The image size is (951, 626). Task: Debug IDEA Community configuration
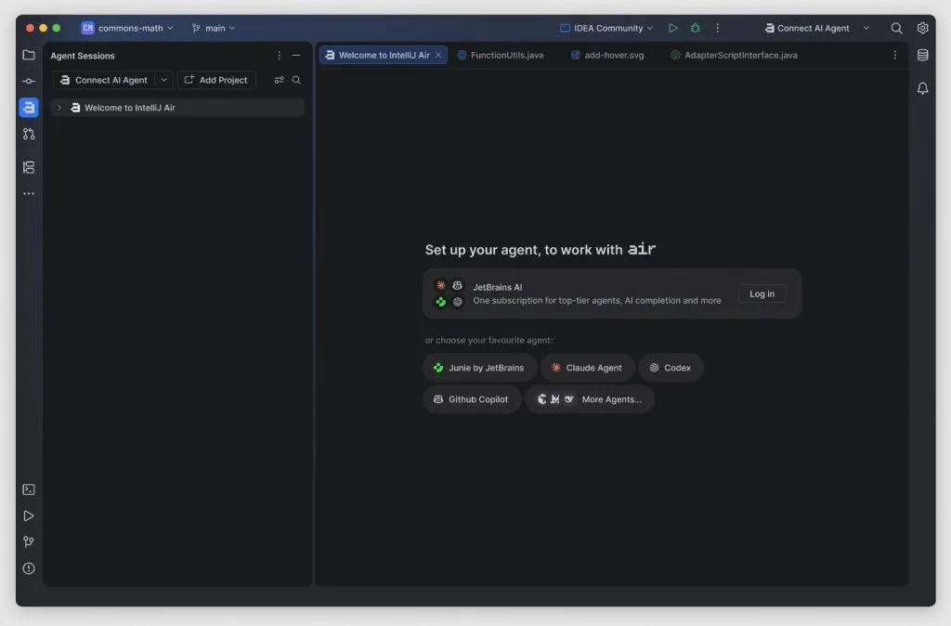pos(695,28)
